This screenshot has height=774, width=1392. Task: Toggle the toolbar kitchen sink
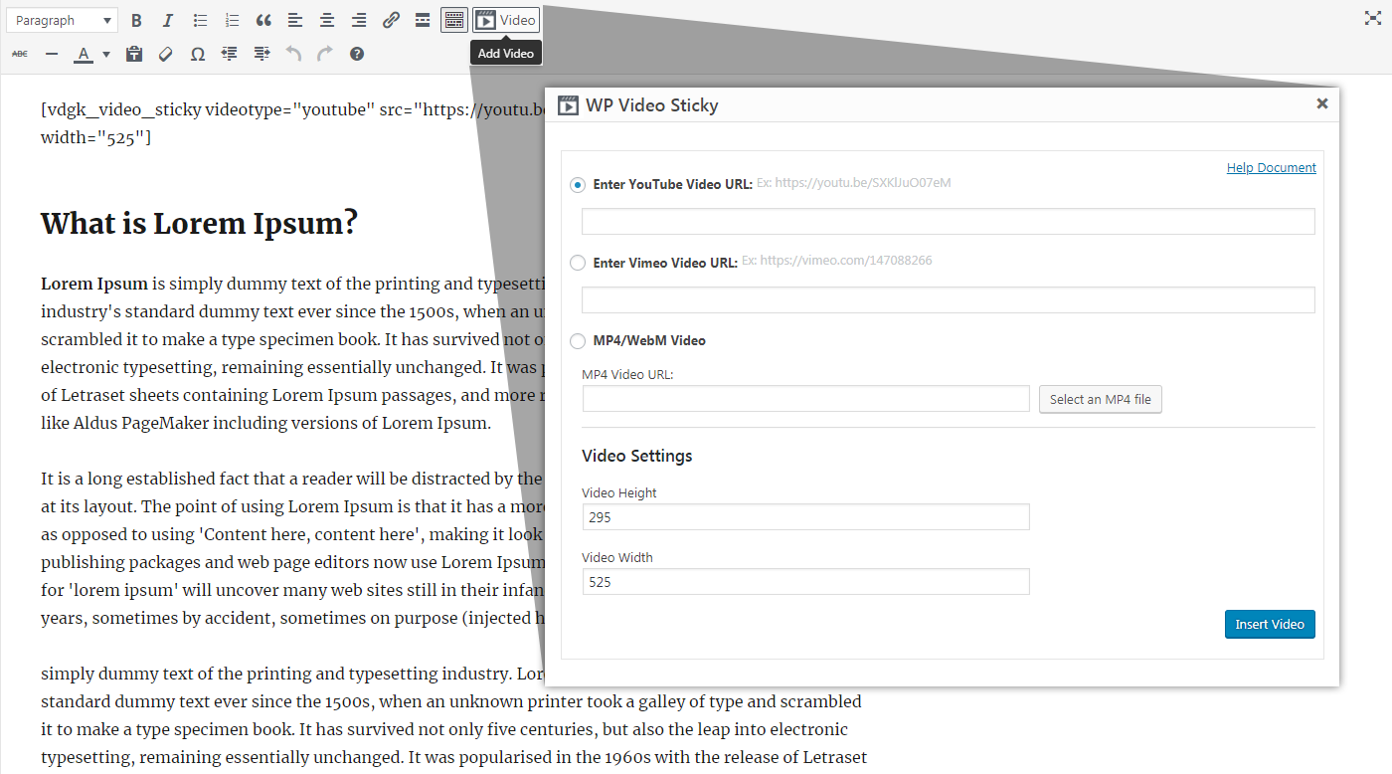click(454, 20)
